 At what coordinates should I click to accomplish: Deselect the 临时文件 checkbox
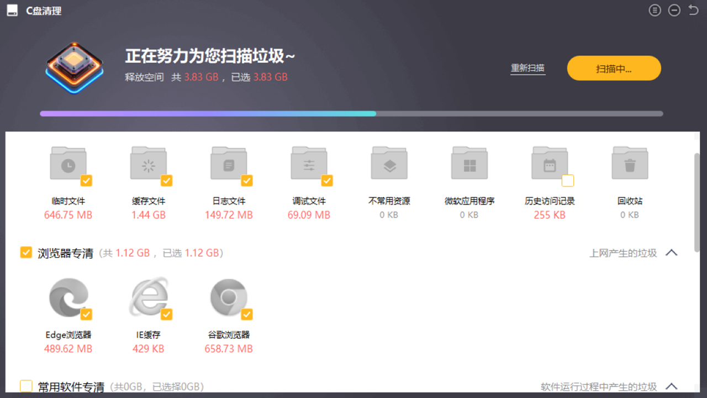coord(86,180)
